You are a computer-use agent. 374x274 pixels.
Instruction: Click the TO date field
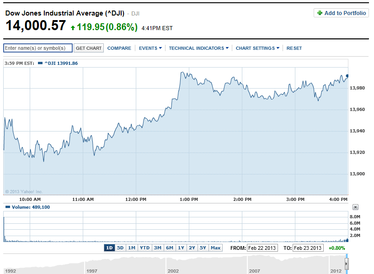(307, 248)
